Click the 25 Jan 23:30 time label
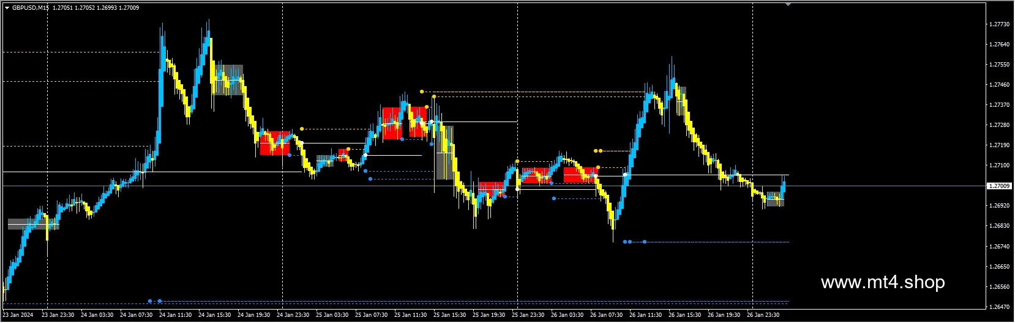 [528, 316]
